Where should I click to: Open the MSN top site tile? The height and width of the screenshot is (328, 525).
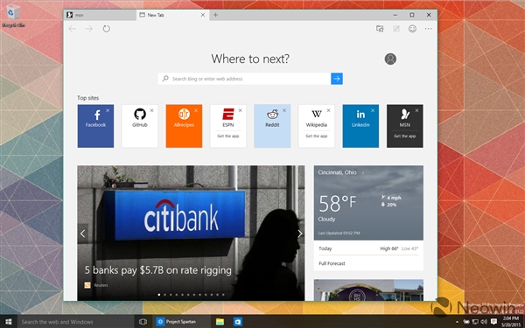pyautogui.click(x=405, y=126)
